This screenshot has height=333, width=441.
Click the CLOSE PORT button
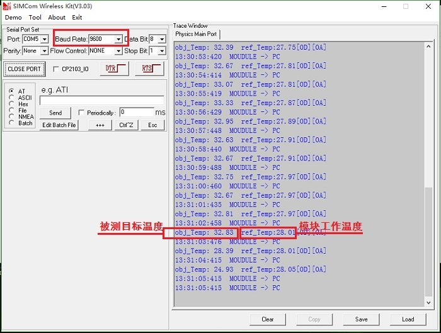tap(25, 69)
